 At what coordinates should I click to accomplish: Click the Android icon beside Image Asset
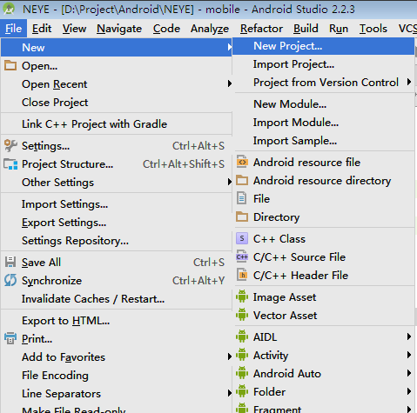pos(242,296)
